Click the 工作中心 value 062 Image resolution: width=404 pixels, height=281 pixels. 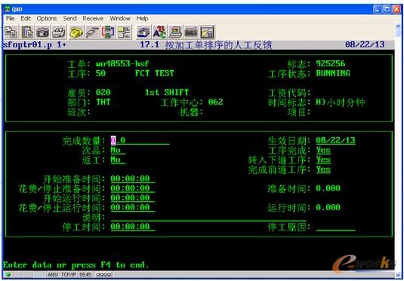215,102
